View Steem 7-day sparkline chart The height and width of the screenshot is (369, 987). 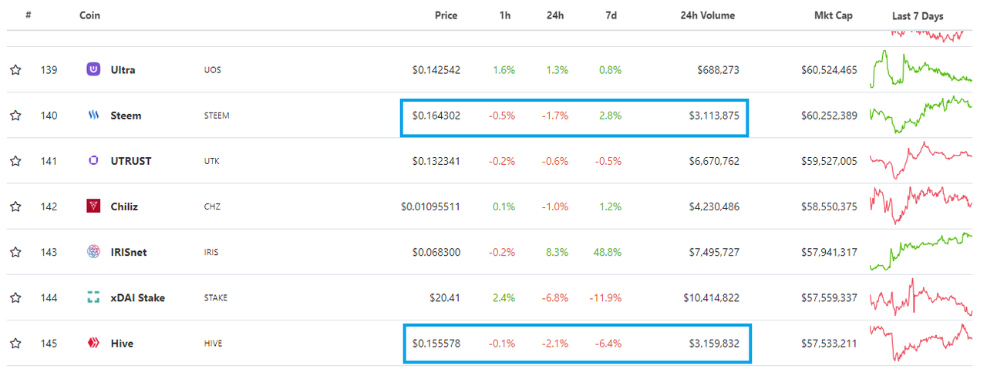coord(921,114)
